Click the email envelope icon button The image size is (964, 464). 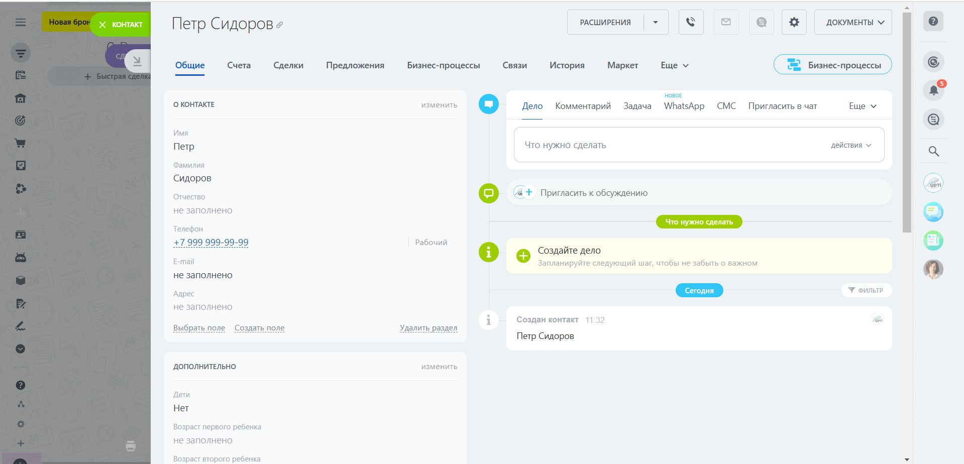pyautogui.click(x=726, y=22)
